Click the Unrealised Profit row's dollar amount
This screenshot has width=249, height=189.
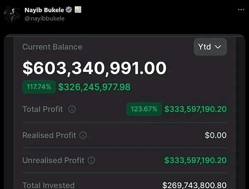(195, 160)
